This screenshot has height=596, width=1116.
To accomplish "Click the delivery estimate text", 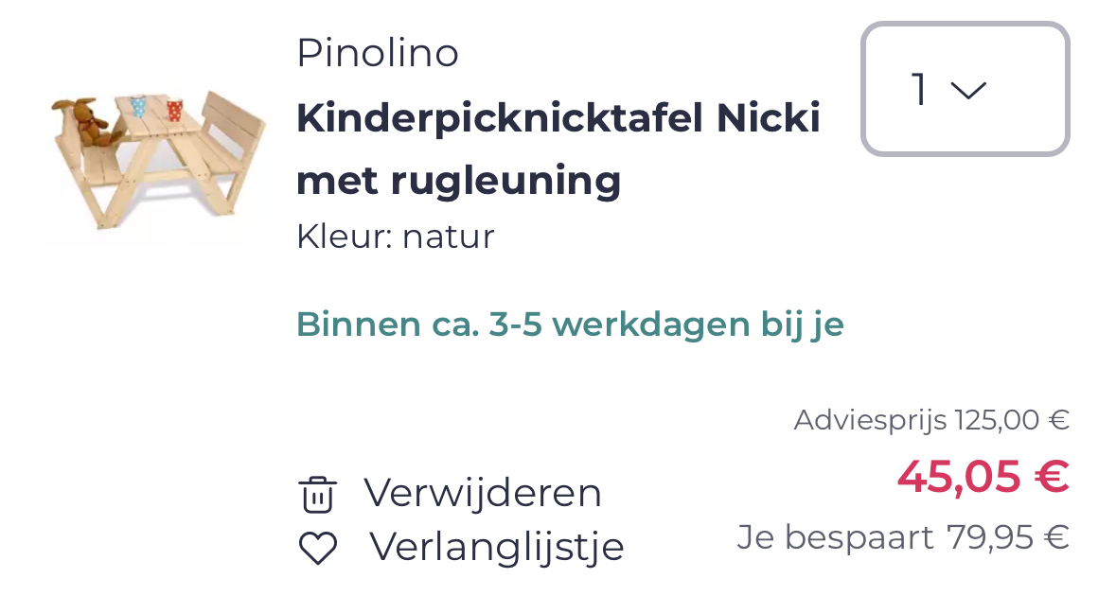I will [x=570, y=324].
